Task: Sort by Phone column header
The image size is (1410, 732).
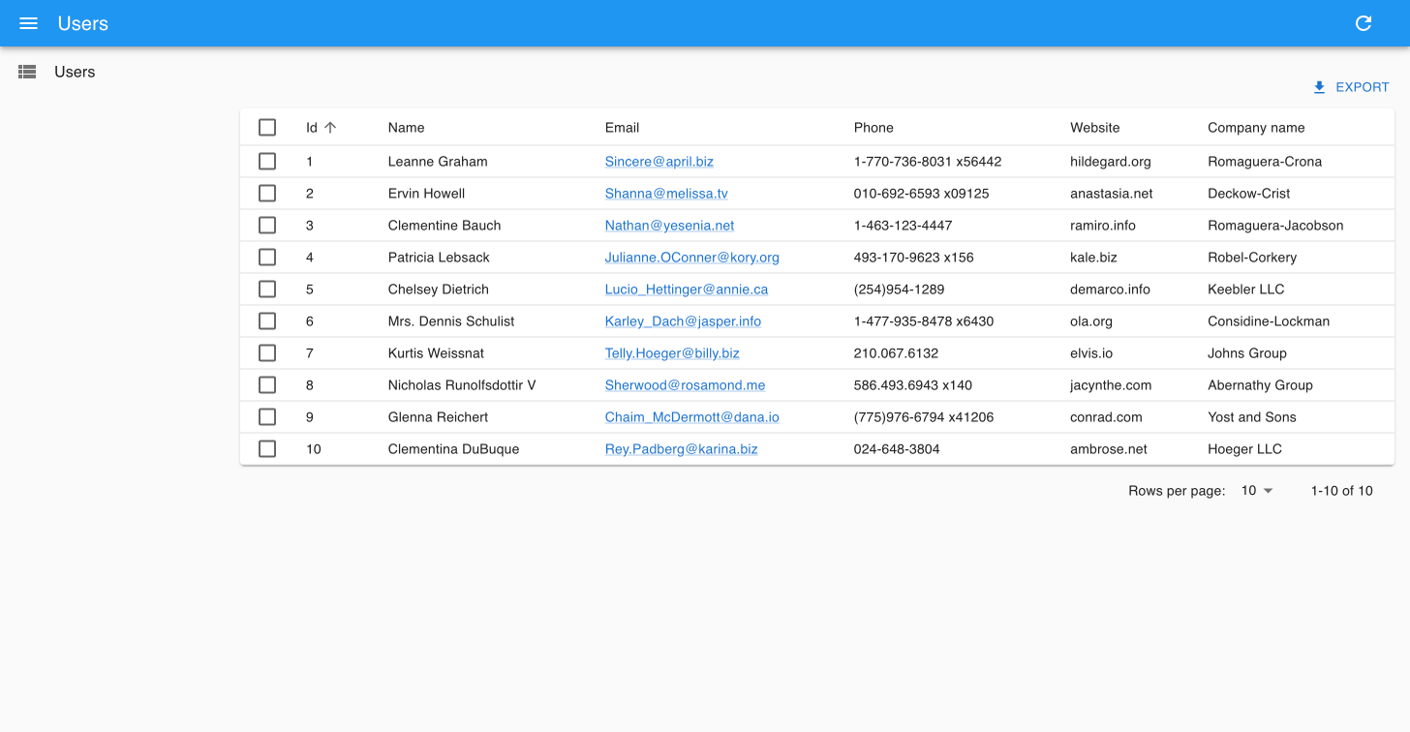Action: (x=873, y=128)
